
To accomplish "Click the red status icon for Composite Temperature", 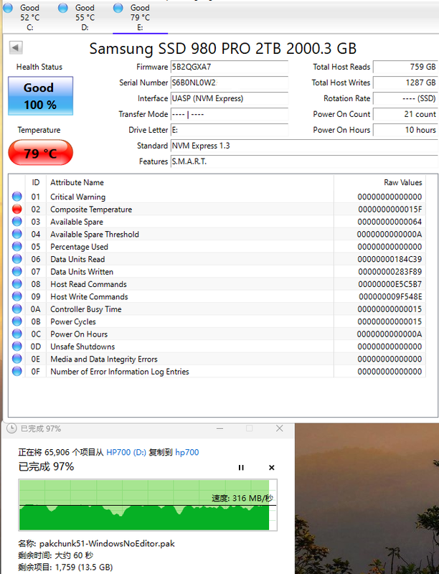I will click(16, 209).
